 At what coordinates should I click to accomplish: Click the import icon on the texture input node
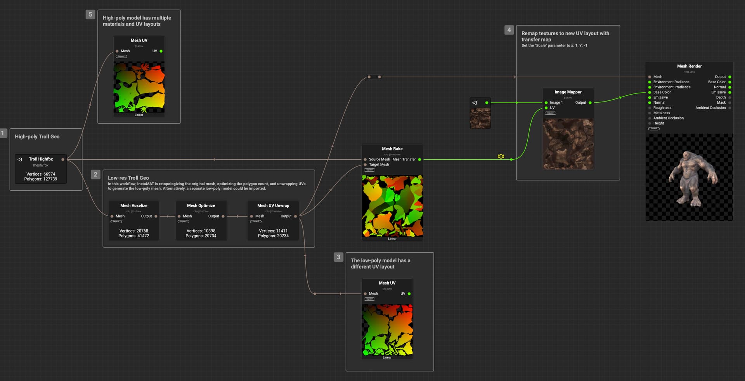tap(474, 103)
